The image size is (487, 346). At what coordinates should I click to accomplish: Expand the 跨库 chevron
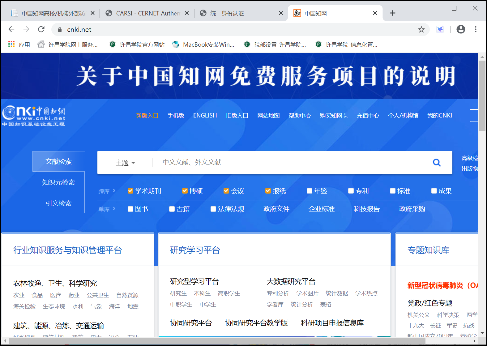coord(114,191)
